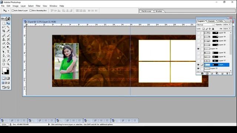Viewport: 237px width, 133px height.
Task: Click the Create new layer icon
Action: click(222, 74)
